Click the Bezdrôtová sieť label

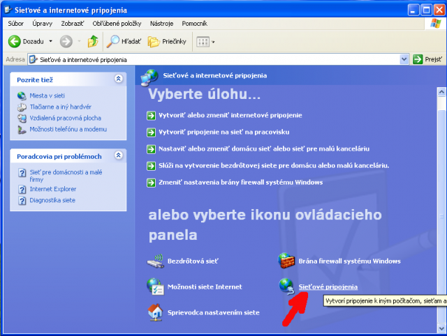[x=193, y=261]
